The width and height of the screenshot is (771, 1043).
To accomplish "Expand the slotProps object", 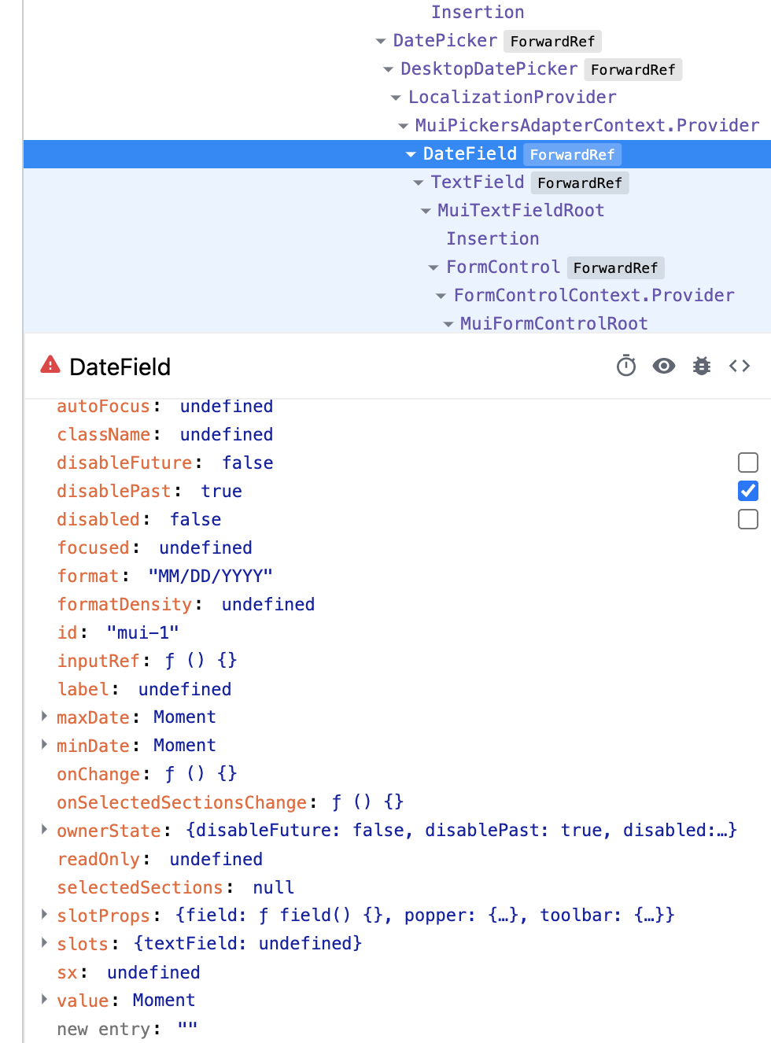I will coord(44,914).
